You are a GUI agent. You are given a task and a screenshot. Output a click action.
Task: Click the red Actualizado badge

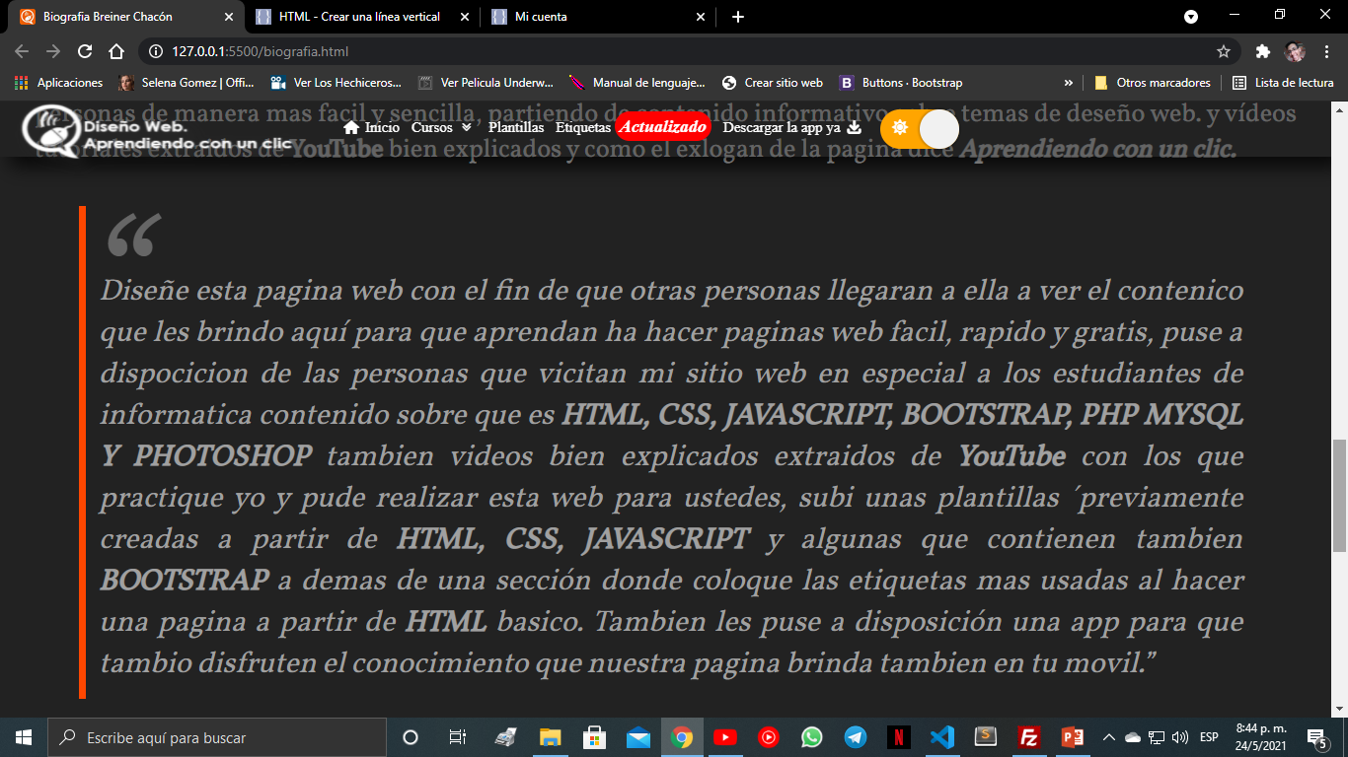click(x=662, y=127)
